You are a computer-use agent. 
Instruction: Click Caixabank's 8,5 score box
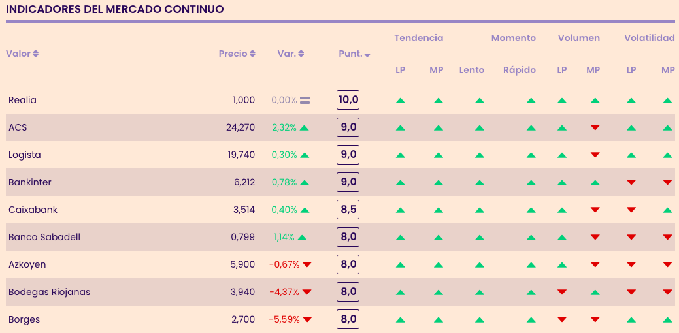click(348, 210)
